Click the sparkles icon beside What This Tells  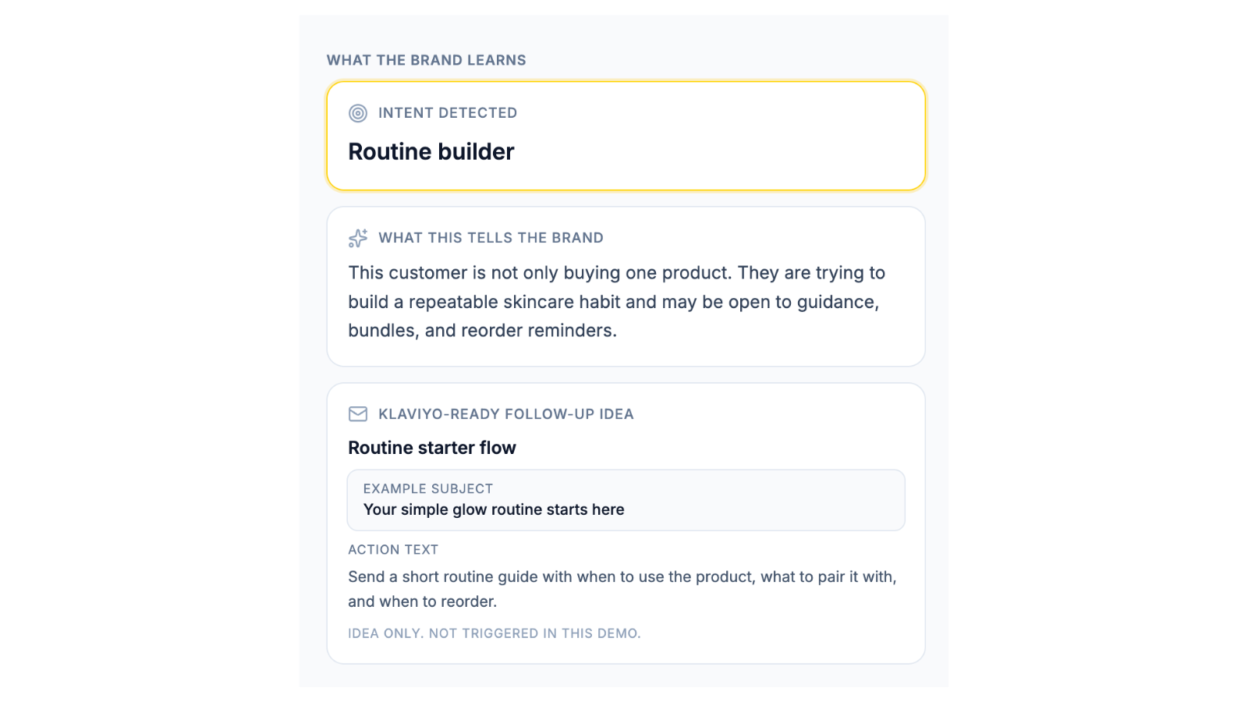(x=358, y=238)
